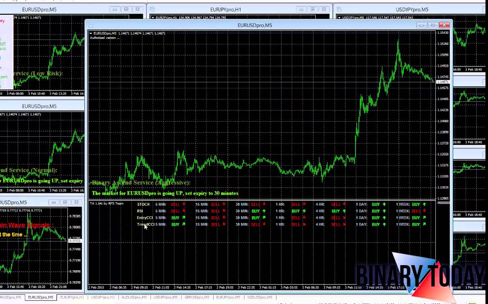Viewport: 488px width, 304px height.
Task: Click the 1.14671 current price marker
Action: click(x=442, y=82)
